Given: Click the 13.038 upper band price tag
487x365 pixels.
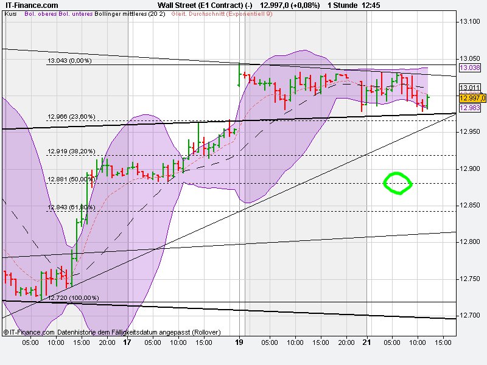Looking at the screenshot, I should click(469, 68).
